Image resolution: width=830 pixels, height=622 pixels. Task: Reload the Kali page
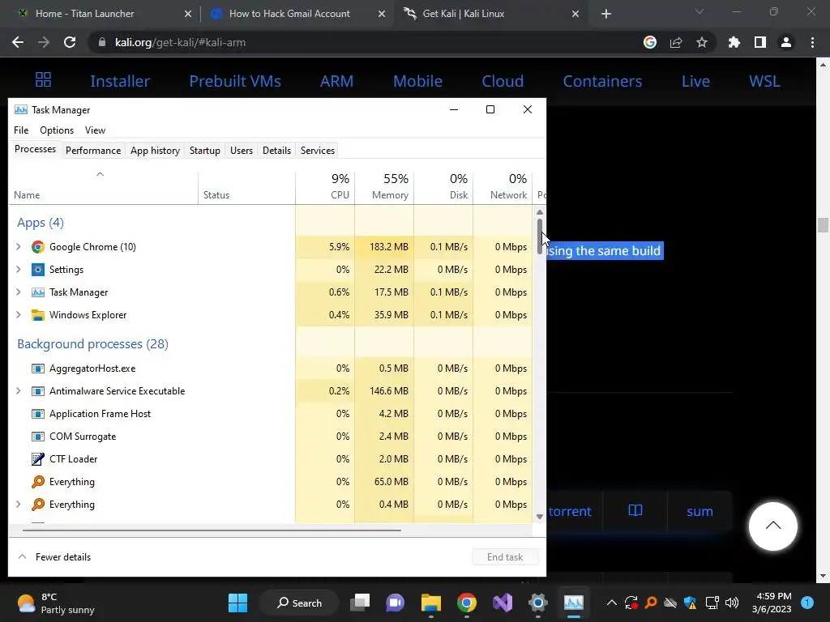pyautogui.click(x=70, y=42)
